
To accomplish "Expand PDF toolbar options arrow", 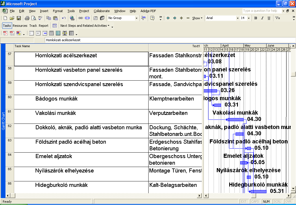I will [x=24, y=34].
